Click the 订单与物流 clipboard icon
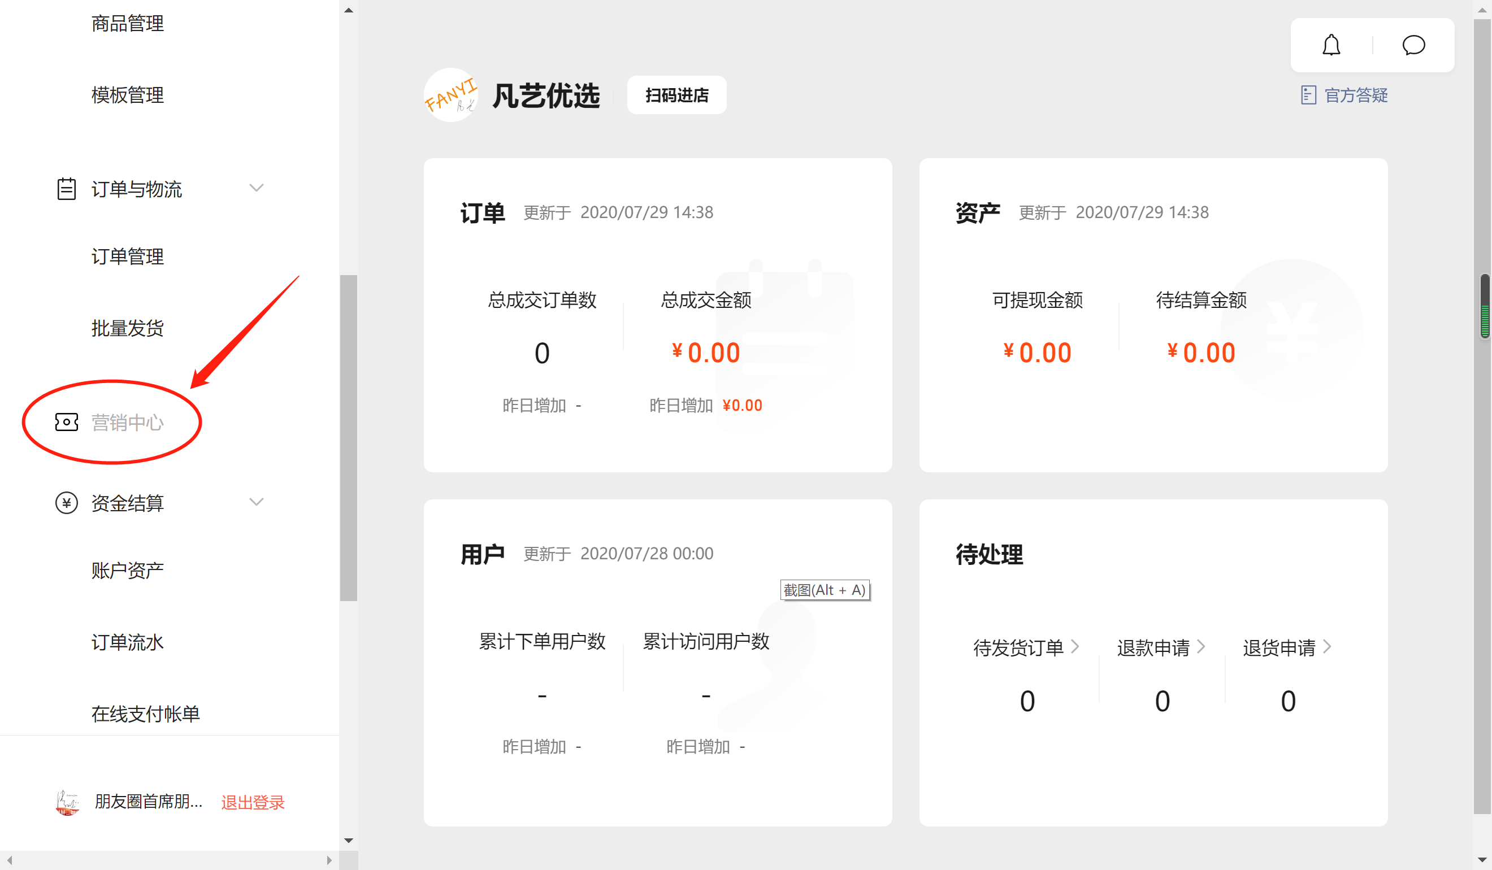Image resolution: width=1492 pixels, height=870 pixels. (x=66, y=189)
